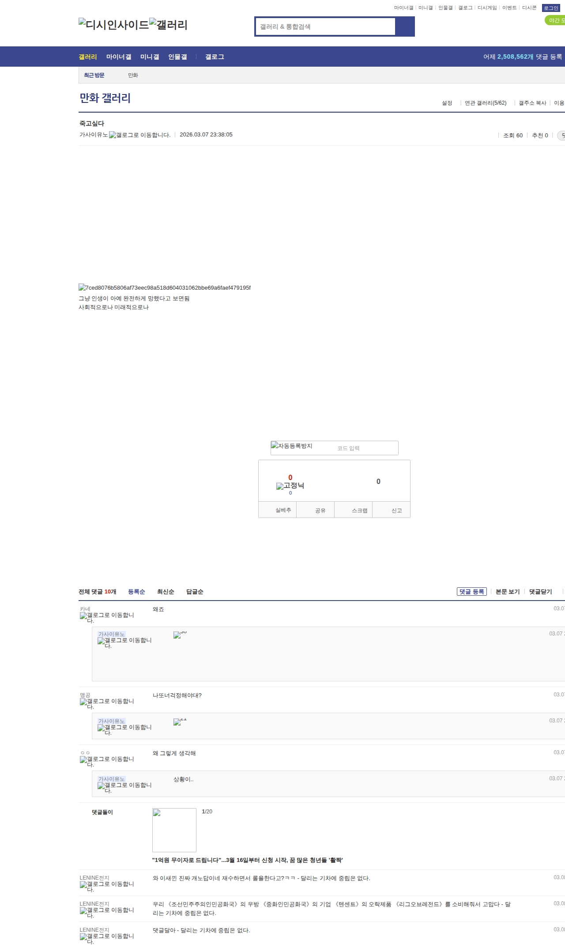The height and width of the screenshot is (945, 565).
Task: Click the 실베추 button
Action: 277,510
